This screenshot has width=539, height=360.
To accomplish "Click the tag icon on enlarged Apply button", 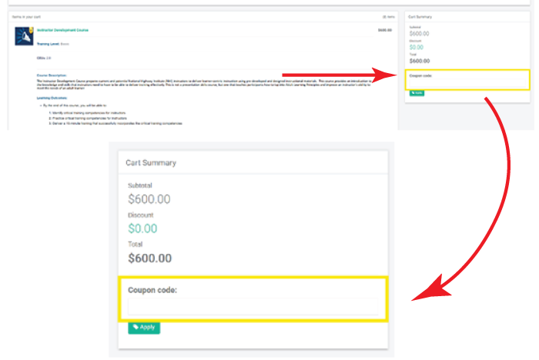I will click(136, 327).
